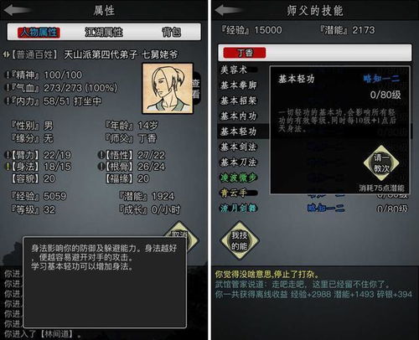The width and height of the screenshot is (419, 340).
Task: Tap the info icon beside 臂力
Action: (8, 155)
